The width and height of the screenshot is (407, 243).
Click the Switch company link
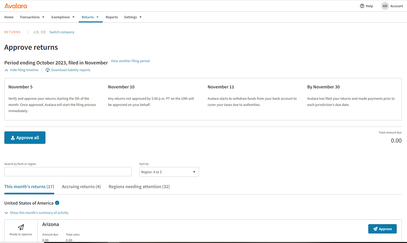pos(62,32)
